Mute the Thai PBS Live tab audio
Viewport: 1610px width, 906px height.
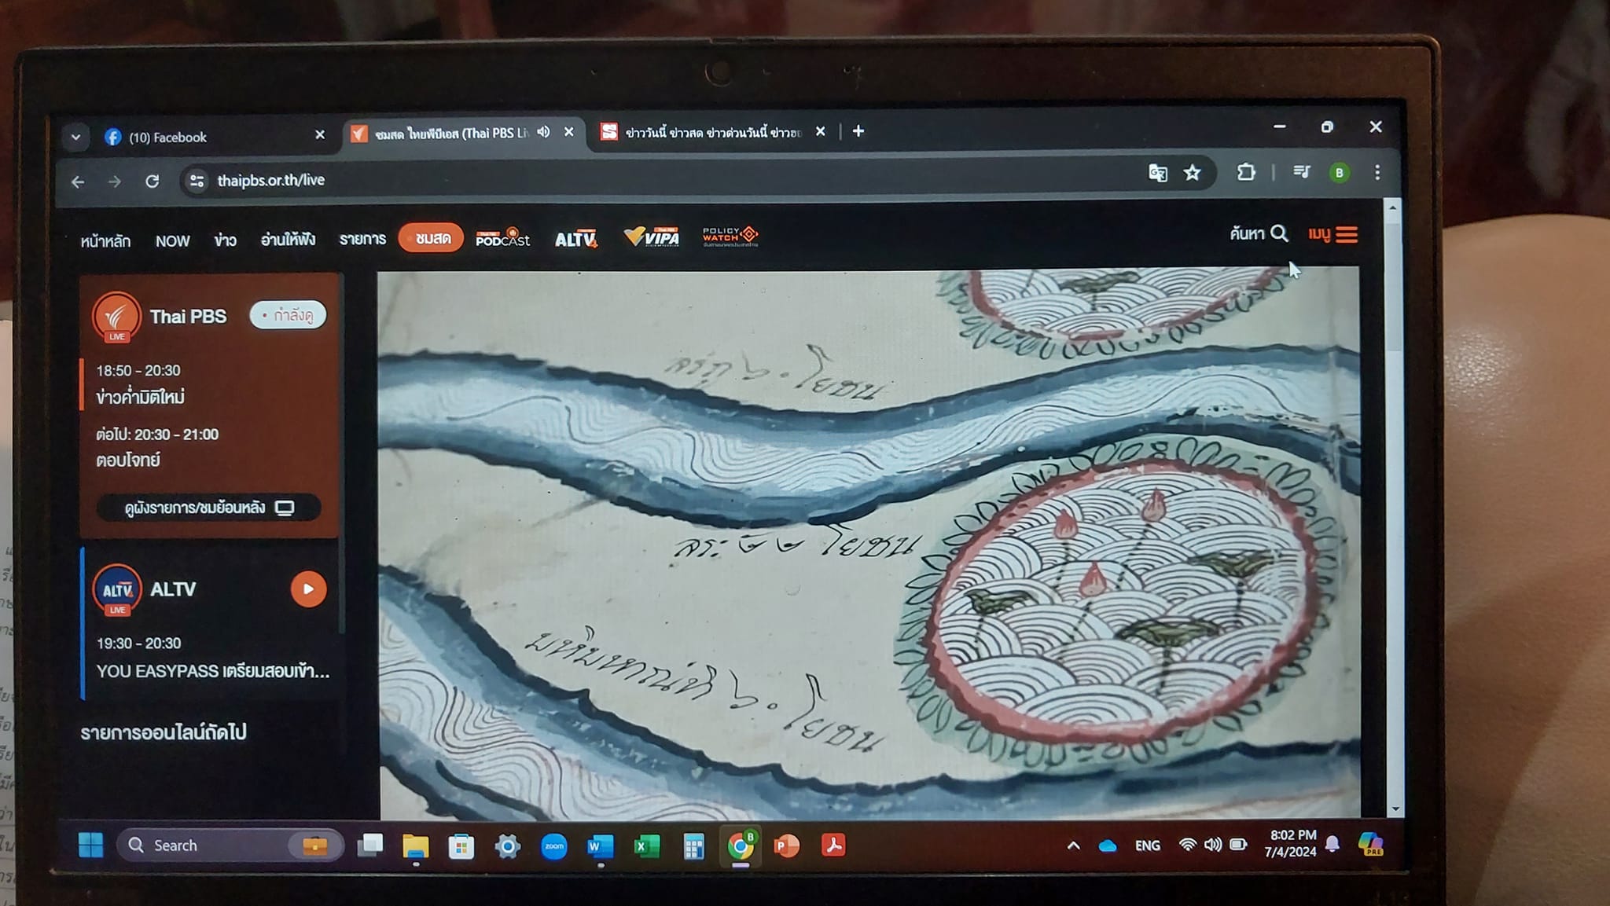point(543,132)
